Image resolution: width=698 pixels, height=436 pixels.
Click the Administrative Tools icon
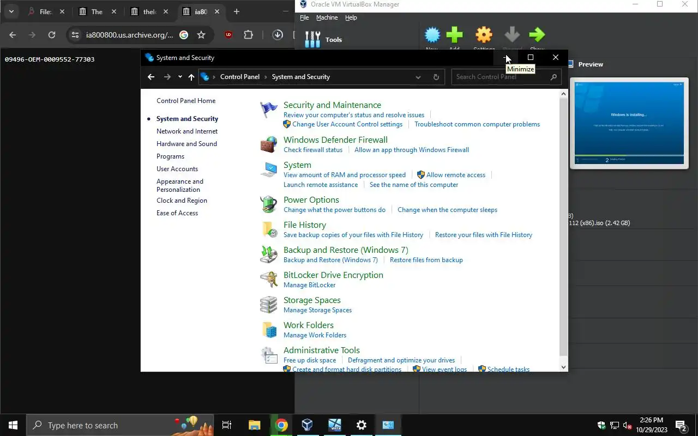pyautogui.click(x=268, y=355)
